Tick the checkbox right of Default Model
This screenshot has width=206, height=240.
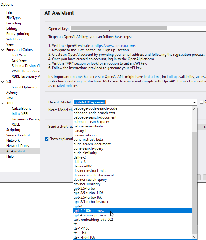coord(202,102)
